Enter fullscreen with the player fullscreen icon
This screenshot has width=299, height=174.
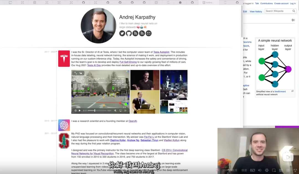288,170
